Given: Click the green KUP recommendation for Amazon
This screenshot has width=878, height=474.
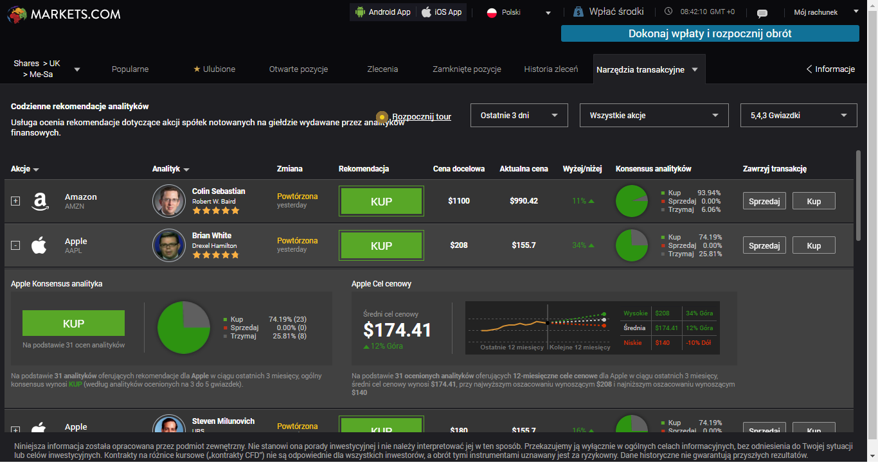Looking at the screenshot, I should [x=381, y=201].
